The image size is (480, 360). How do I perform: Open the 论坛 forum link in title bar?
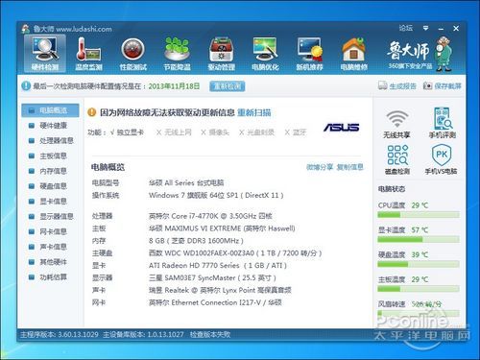pyautogui.click(x=406, y=28)
